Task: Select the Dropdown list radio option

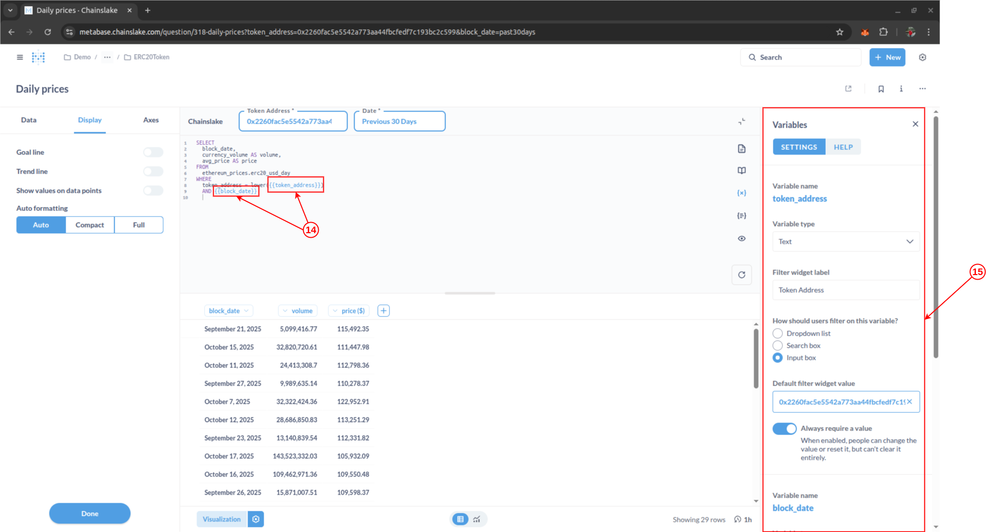Action: 777,333
